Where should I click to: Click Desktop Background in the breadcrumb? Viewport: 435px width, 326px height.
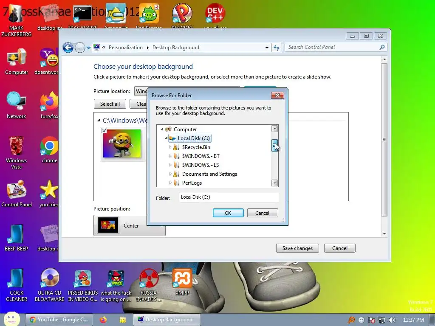175,48
